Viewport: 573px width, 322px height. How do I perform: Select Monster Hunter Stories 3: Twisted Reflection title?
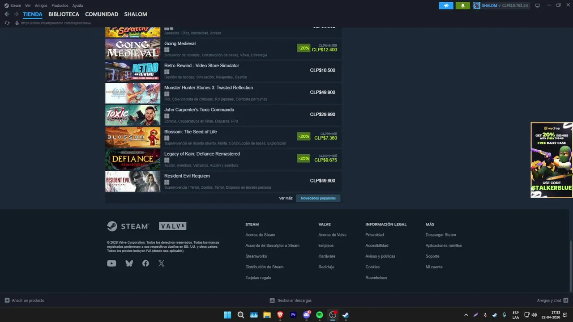coord(209,88)
